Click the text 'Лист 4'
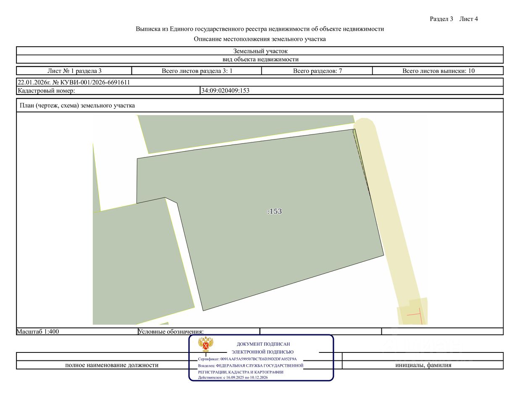520x402 pixels. pos(469,19)
